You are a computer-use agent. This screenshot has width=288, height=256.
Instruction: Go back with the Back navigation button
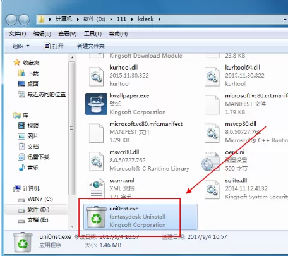click(x=11, y=20)
